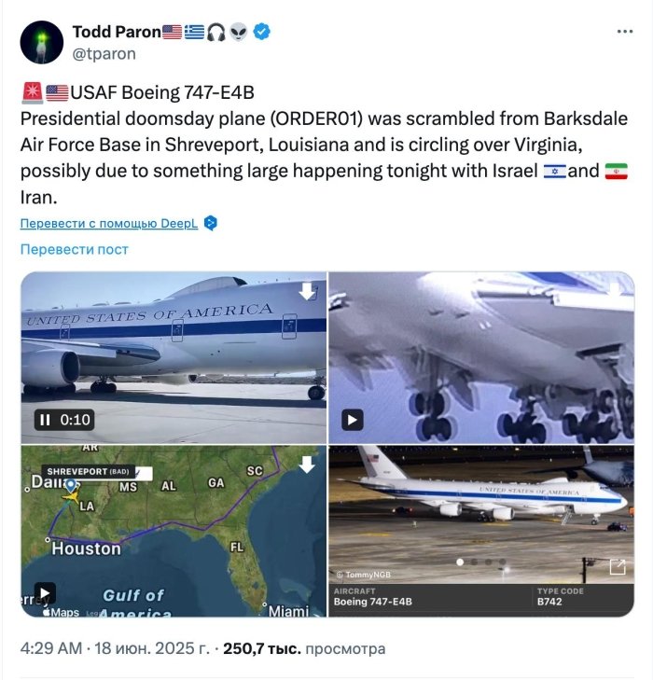
Task: Click the 'Перевести пост' button
Action: tap(74, 249)
